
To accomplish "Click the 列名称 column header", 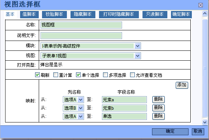I will [74, 92].
